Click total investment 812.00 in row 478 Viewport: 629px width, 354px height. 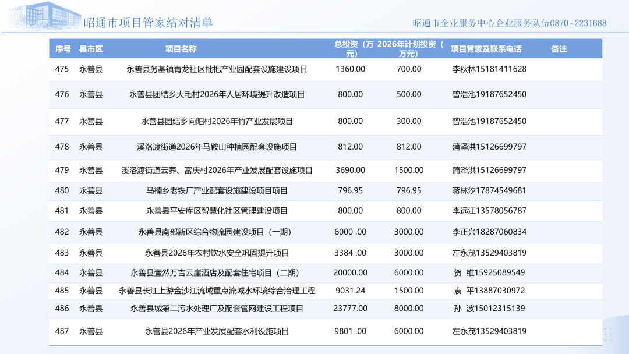(x=350, y=147)
